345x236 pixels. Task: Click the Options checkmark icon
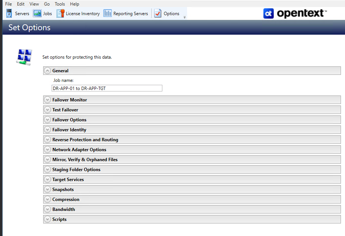[x=158, y=14]
